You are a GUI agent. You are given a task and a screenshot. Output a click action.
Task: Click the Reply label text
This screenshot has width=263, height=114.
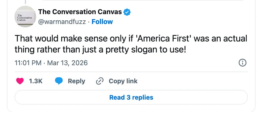click(76, 81)
